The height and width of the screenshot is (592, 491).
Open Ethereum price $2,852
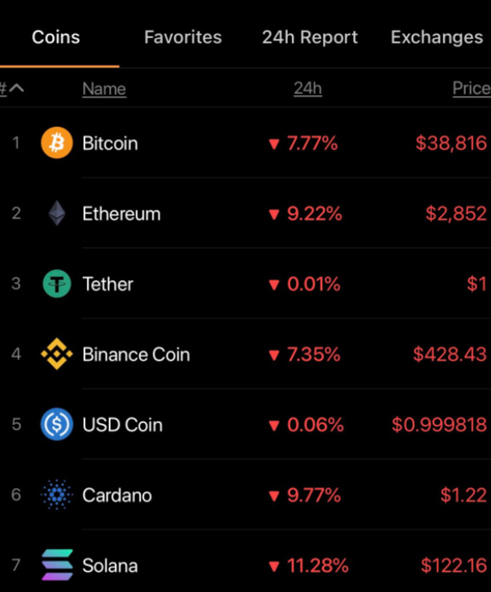point(456,213)
